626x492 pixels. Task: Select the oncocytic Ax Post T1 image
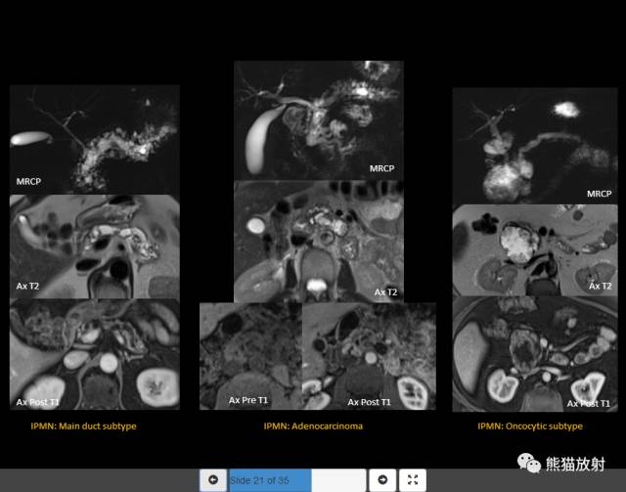[x=535, y=354]
